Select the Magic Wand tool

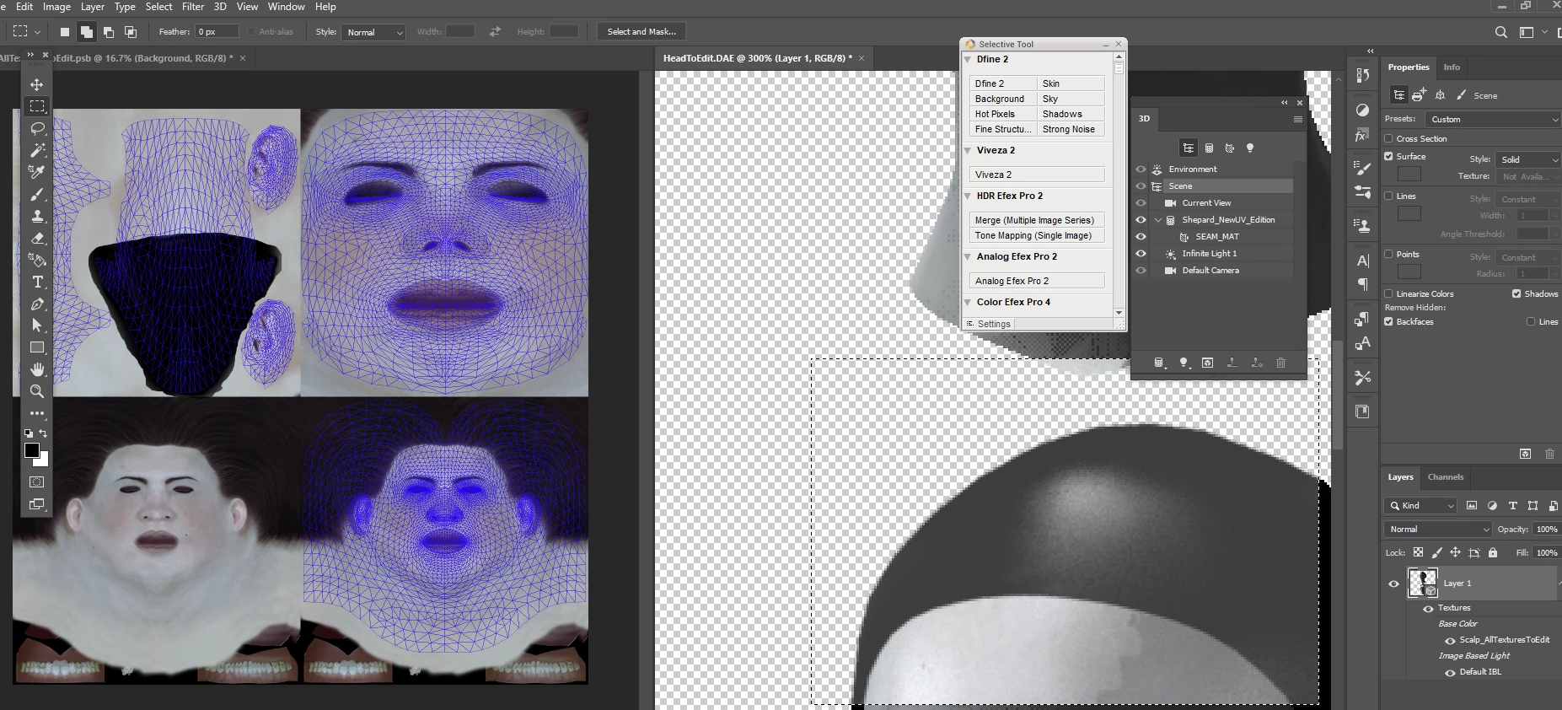point(37,150)
